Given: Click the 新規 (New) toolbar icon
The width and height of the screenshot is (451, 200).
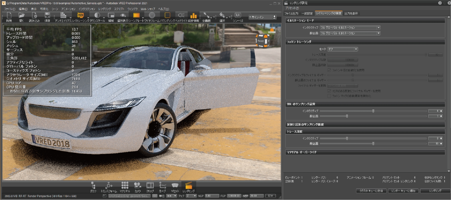Looking at the screenshot, I should click(9, 16).
